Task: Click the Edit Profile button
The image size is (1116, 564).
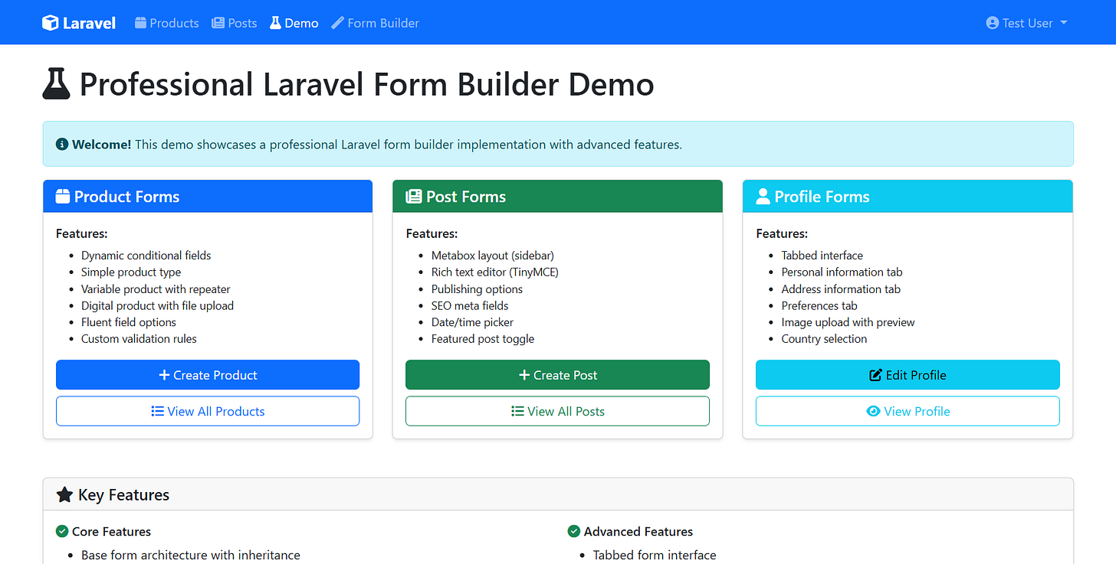Action: (908, 375)
